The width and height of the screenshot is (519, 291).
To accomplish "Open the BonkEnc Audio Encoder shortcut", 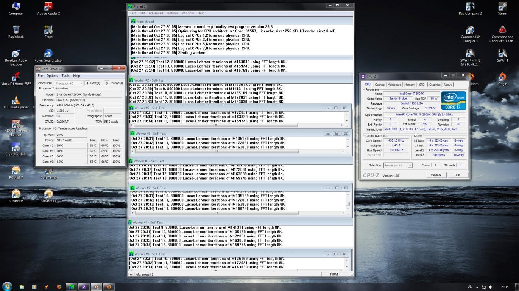I will 16,57.
